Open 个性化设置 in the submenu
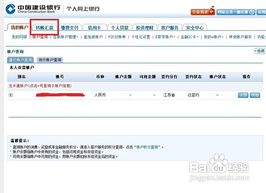This screenshot has width=266, height=193. (x=140, y=37)
